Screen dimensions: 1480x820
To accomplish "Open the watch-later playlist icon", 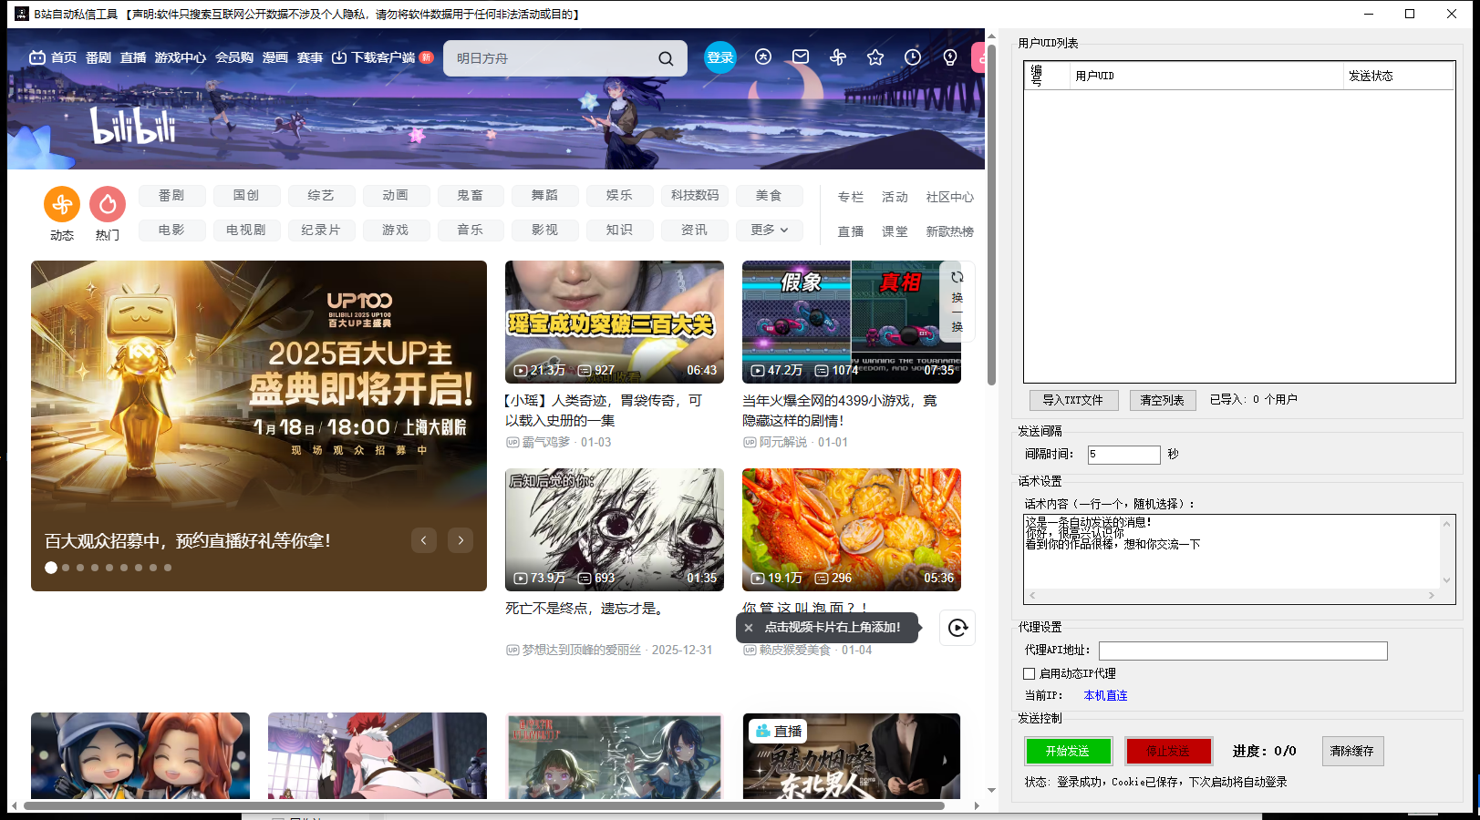I will point(957,627).
